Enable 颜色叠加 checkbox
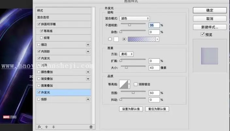This screenshot has height=131, width=230. (x=39, y=72)
